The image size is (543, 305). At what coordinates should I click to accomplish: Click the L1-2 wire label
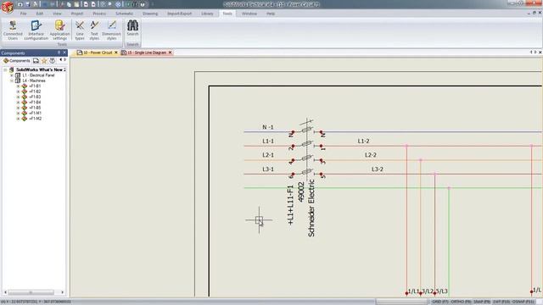click(x=363, y=141)
